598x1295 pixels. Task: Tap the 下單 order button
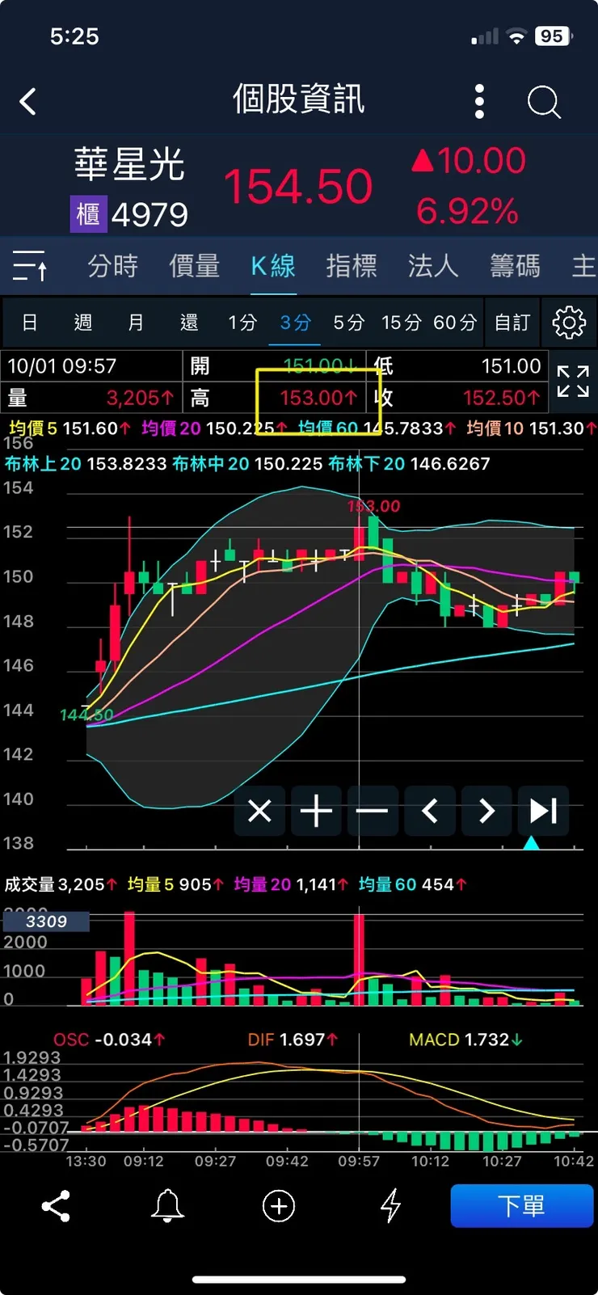pyautogui.click(x=522, y=1206)
